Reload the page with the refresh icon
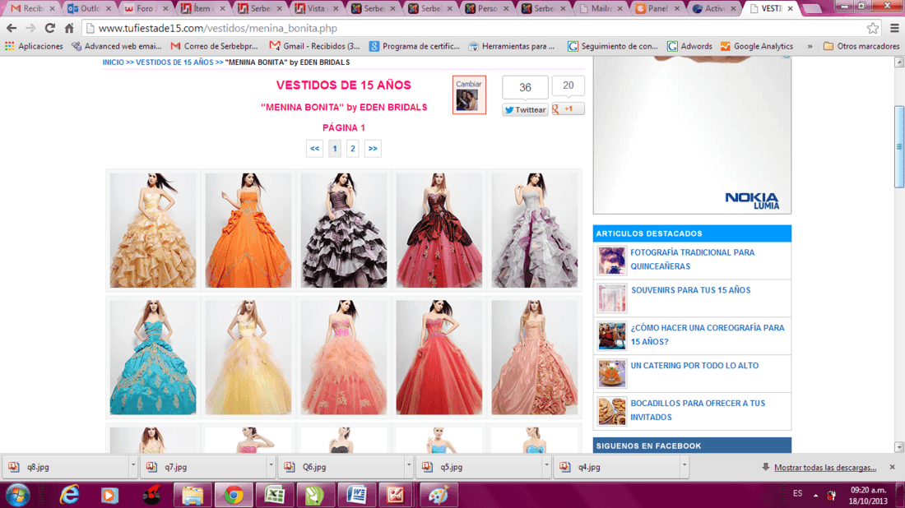 click(49, 28)
